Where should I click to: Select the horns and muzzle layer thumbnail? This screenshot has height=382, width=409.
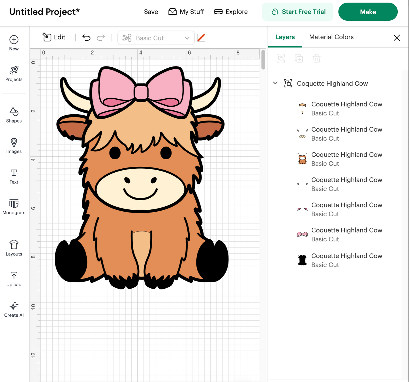302,134
